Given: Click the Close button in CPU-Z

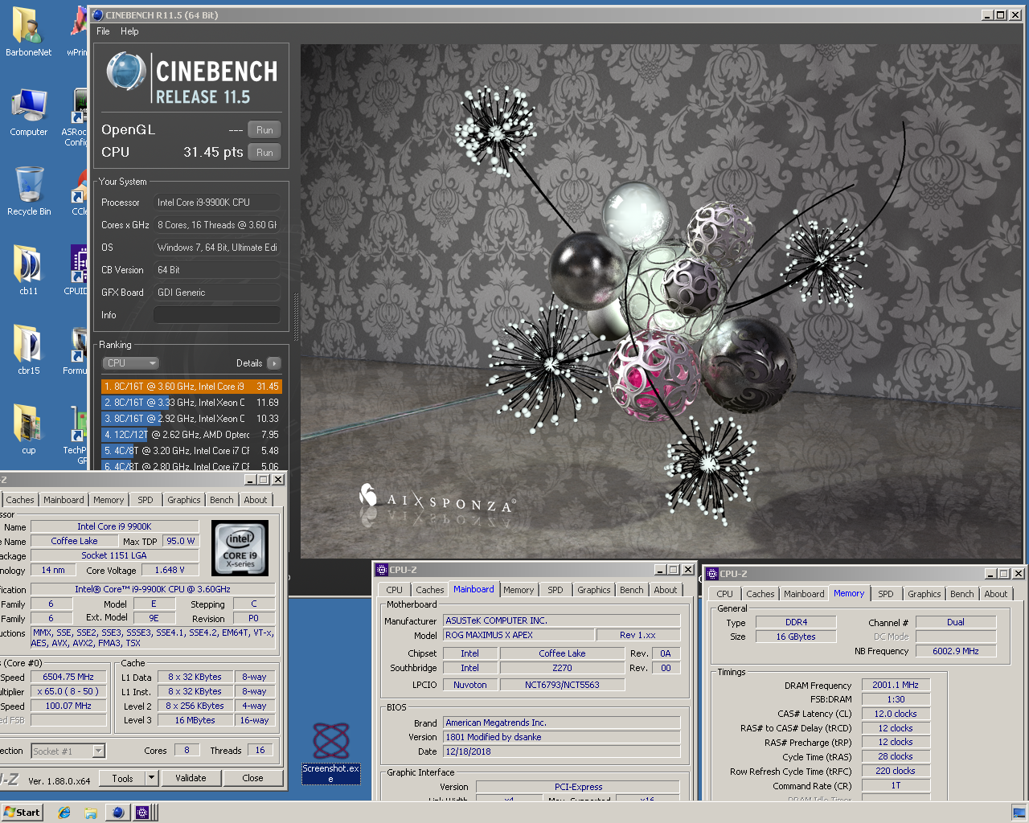Looking at the screenshot, I should pos(252,778).
